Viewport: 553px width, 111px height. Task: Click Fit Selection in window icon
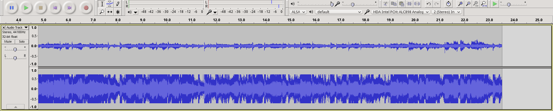(x=476, y=4)
